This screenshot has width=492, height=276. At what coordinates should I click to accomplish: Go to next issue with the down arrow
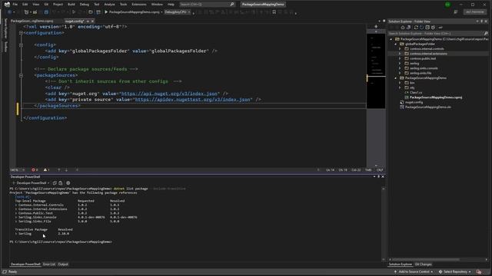[66, 170]
